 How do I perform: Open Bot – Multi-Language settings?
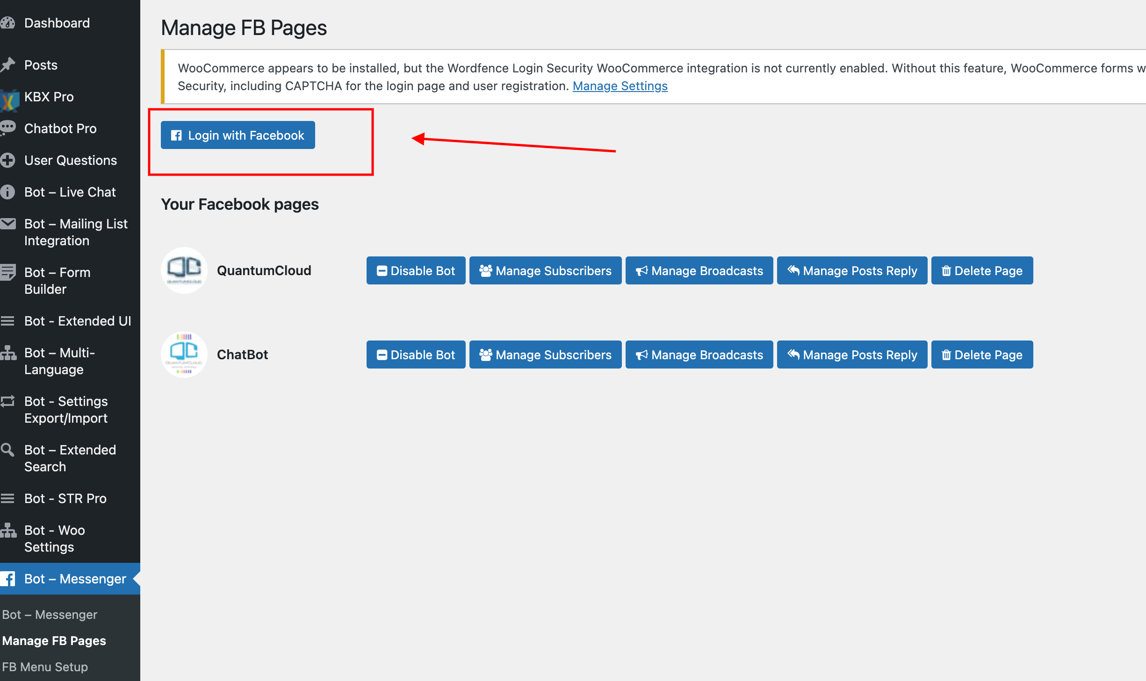59,361
